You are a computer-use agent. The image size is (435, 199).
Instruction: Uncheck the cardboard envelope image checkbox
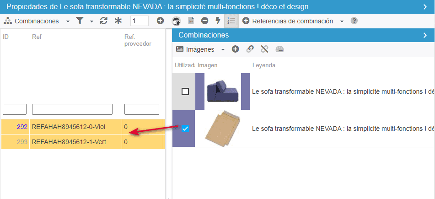(x=185, y=129)
